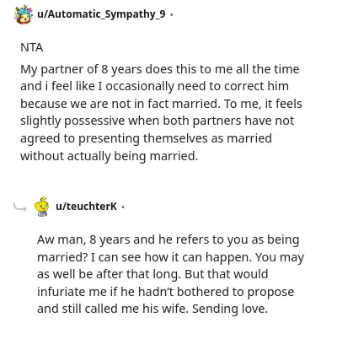Click the reply thread arrow icon
Screen dimensions: 337x339
(x=20, y=207)
